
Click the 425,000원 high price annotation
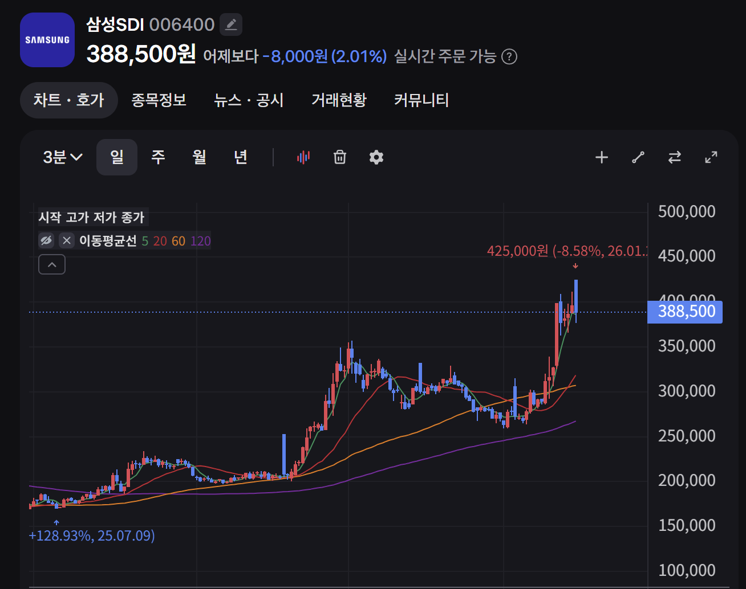pos(567,251)
